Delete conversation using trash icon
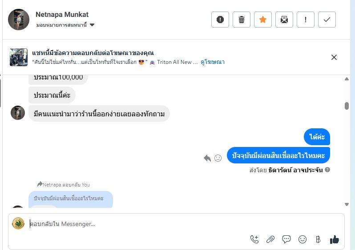Screen dimensions: 355x250 241,20
